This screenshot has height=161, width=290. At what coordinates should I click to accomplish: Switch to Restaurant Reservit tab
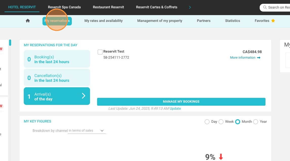[x=108, y=7]
